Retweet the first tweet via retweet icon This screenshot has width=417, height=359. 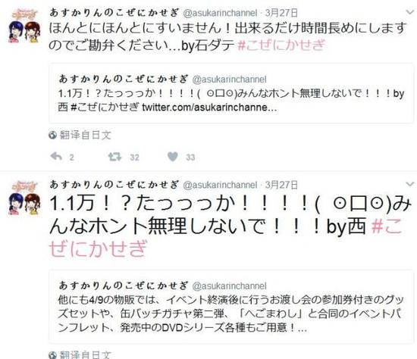[114, 157]
